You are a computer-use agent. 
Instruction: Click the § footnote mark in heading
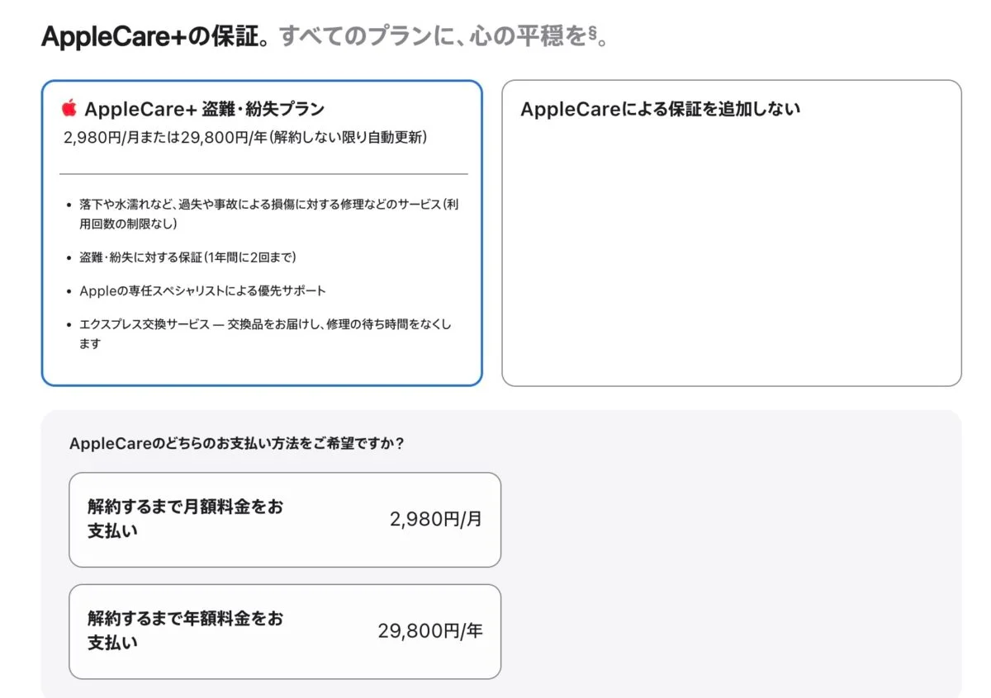pyautogui.click(x=592, y=35)
